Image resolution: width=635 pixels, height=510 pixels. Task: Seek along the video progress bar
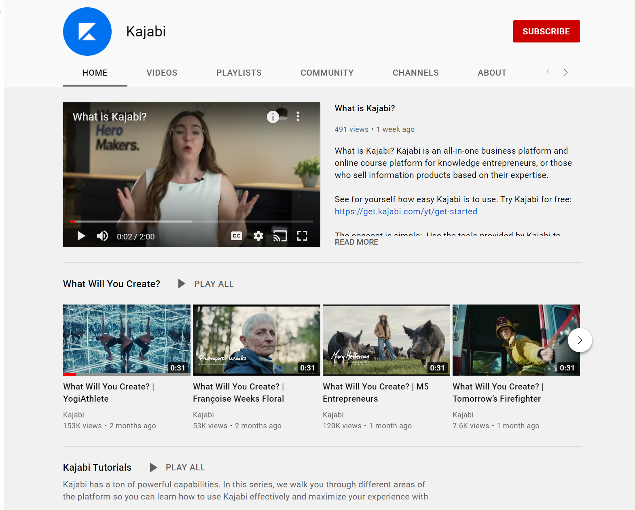192,222
